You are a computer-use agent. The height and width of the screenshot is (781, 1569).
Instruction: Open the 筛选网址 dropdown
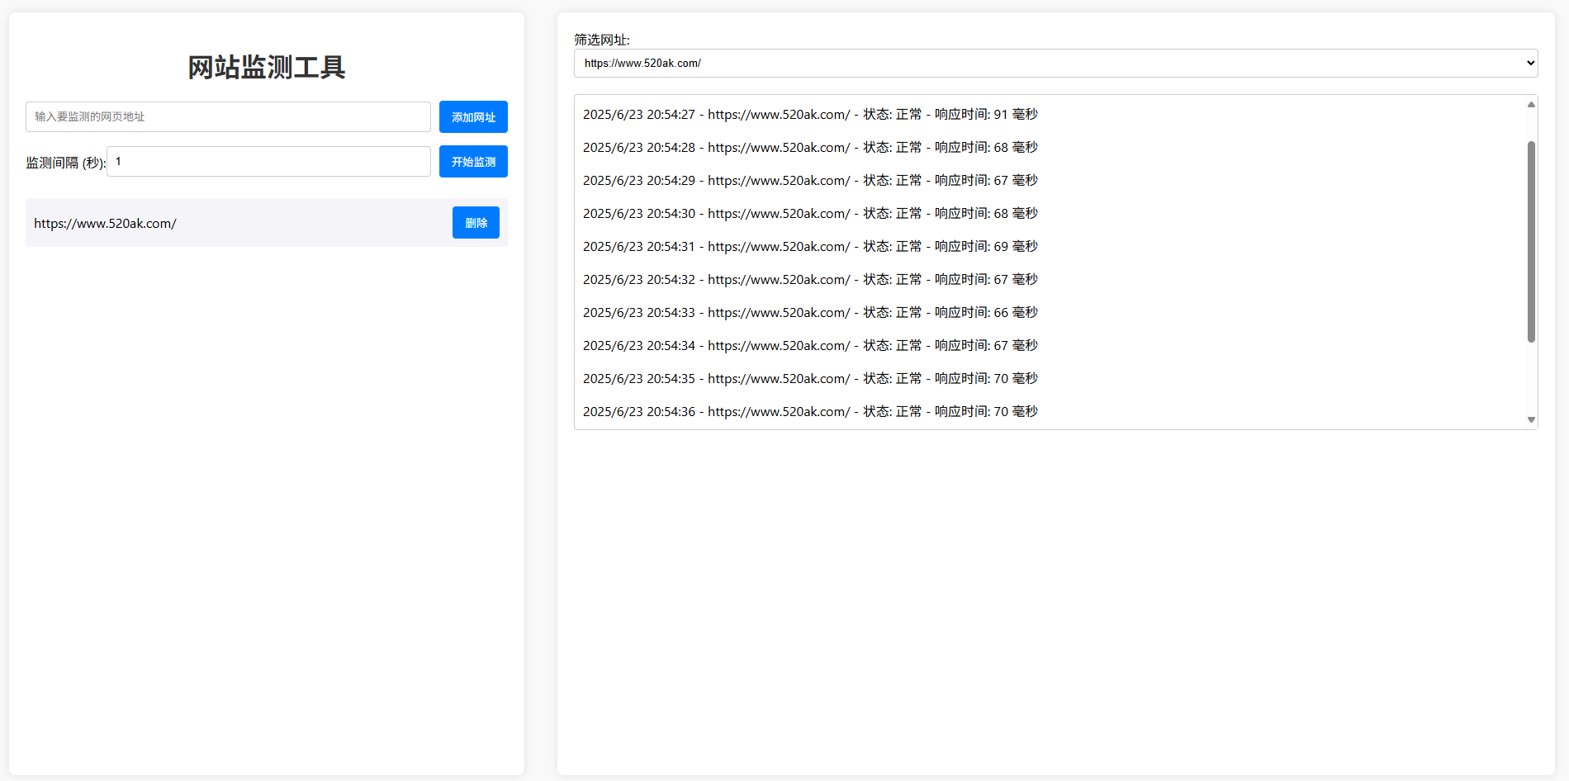click(x=1055, y=64)
